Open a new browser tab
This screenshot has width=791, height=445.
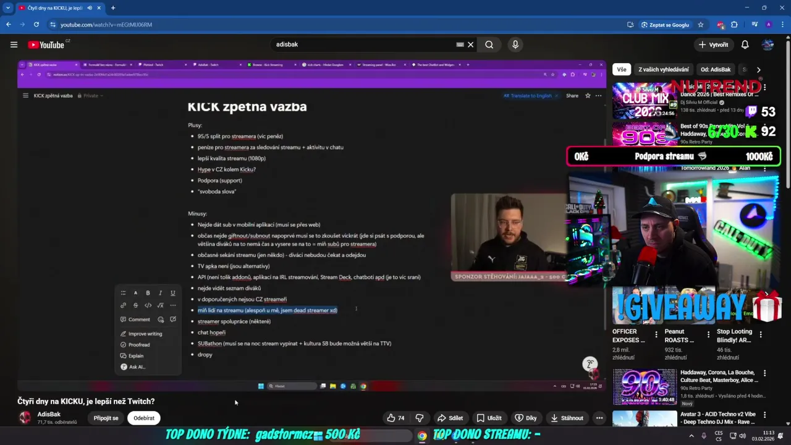click(x=113, y=8)
